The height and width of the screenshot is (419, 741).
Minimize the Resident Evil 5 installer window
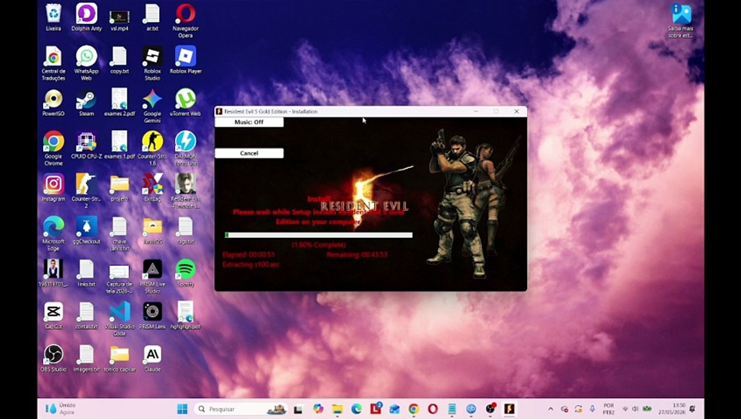[476, 111]
